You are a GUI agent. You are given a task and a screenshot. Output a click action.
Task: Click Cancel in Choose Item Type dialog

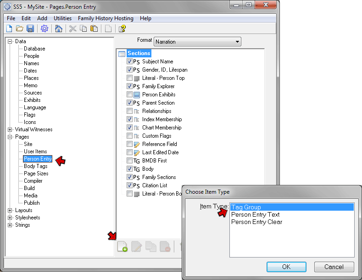334,267
